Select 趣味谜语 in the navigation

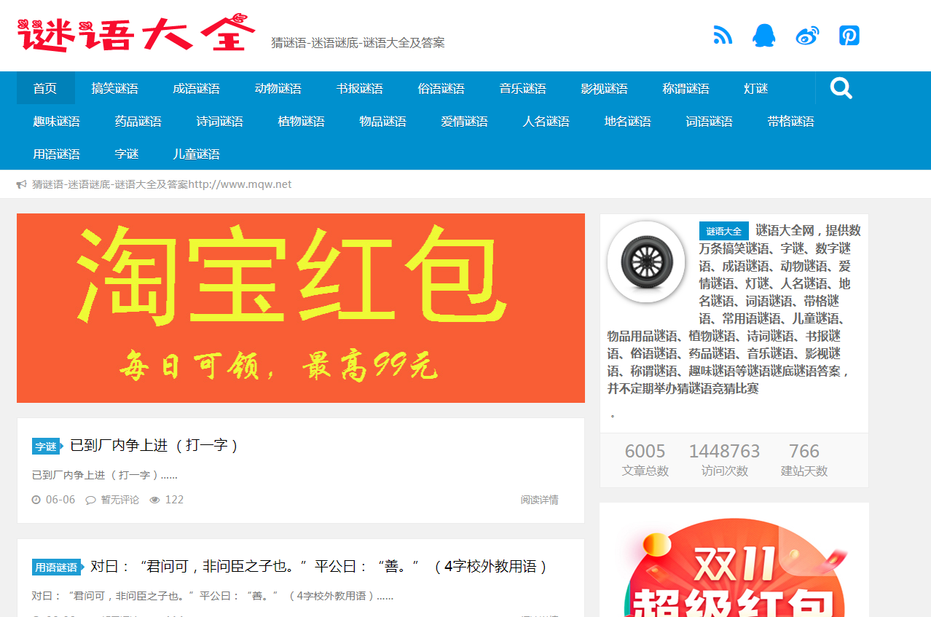point(56,121)
